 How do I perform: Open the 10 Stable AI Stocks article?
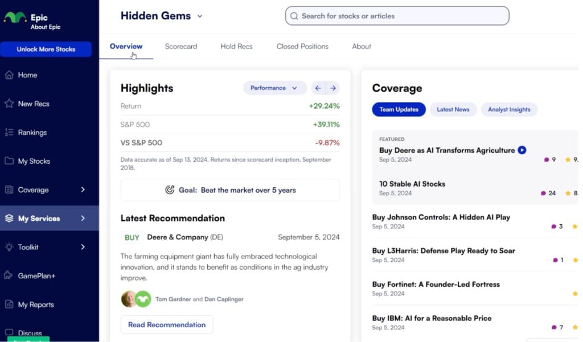pos(412,184)
